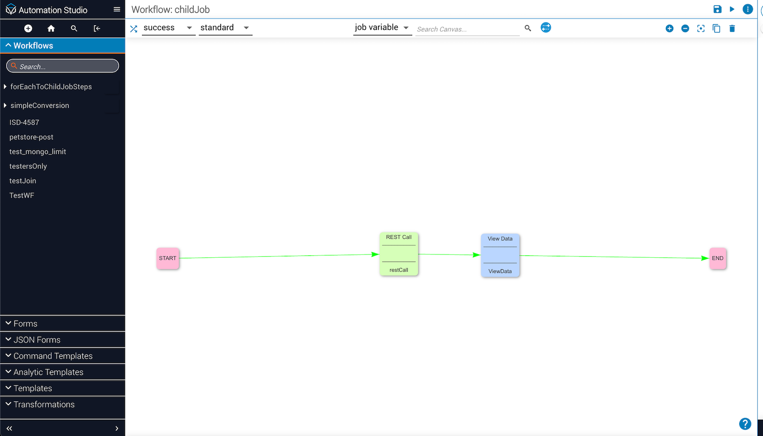Open the testJoin workflow
The height and width of the screenshot is (436, 763).
click(x=23, y=181)
